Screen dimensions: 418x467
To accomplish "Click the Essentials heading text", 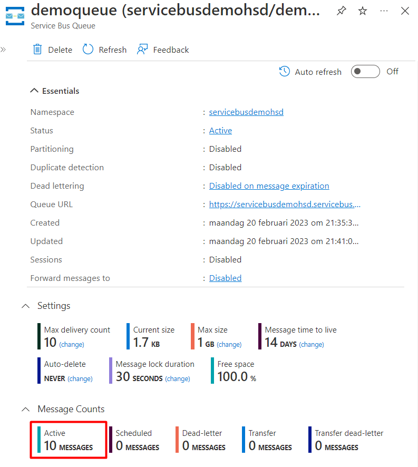I will pyautogui.click(x=61, y=91).
